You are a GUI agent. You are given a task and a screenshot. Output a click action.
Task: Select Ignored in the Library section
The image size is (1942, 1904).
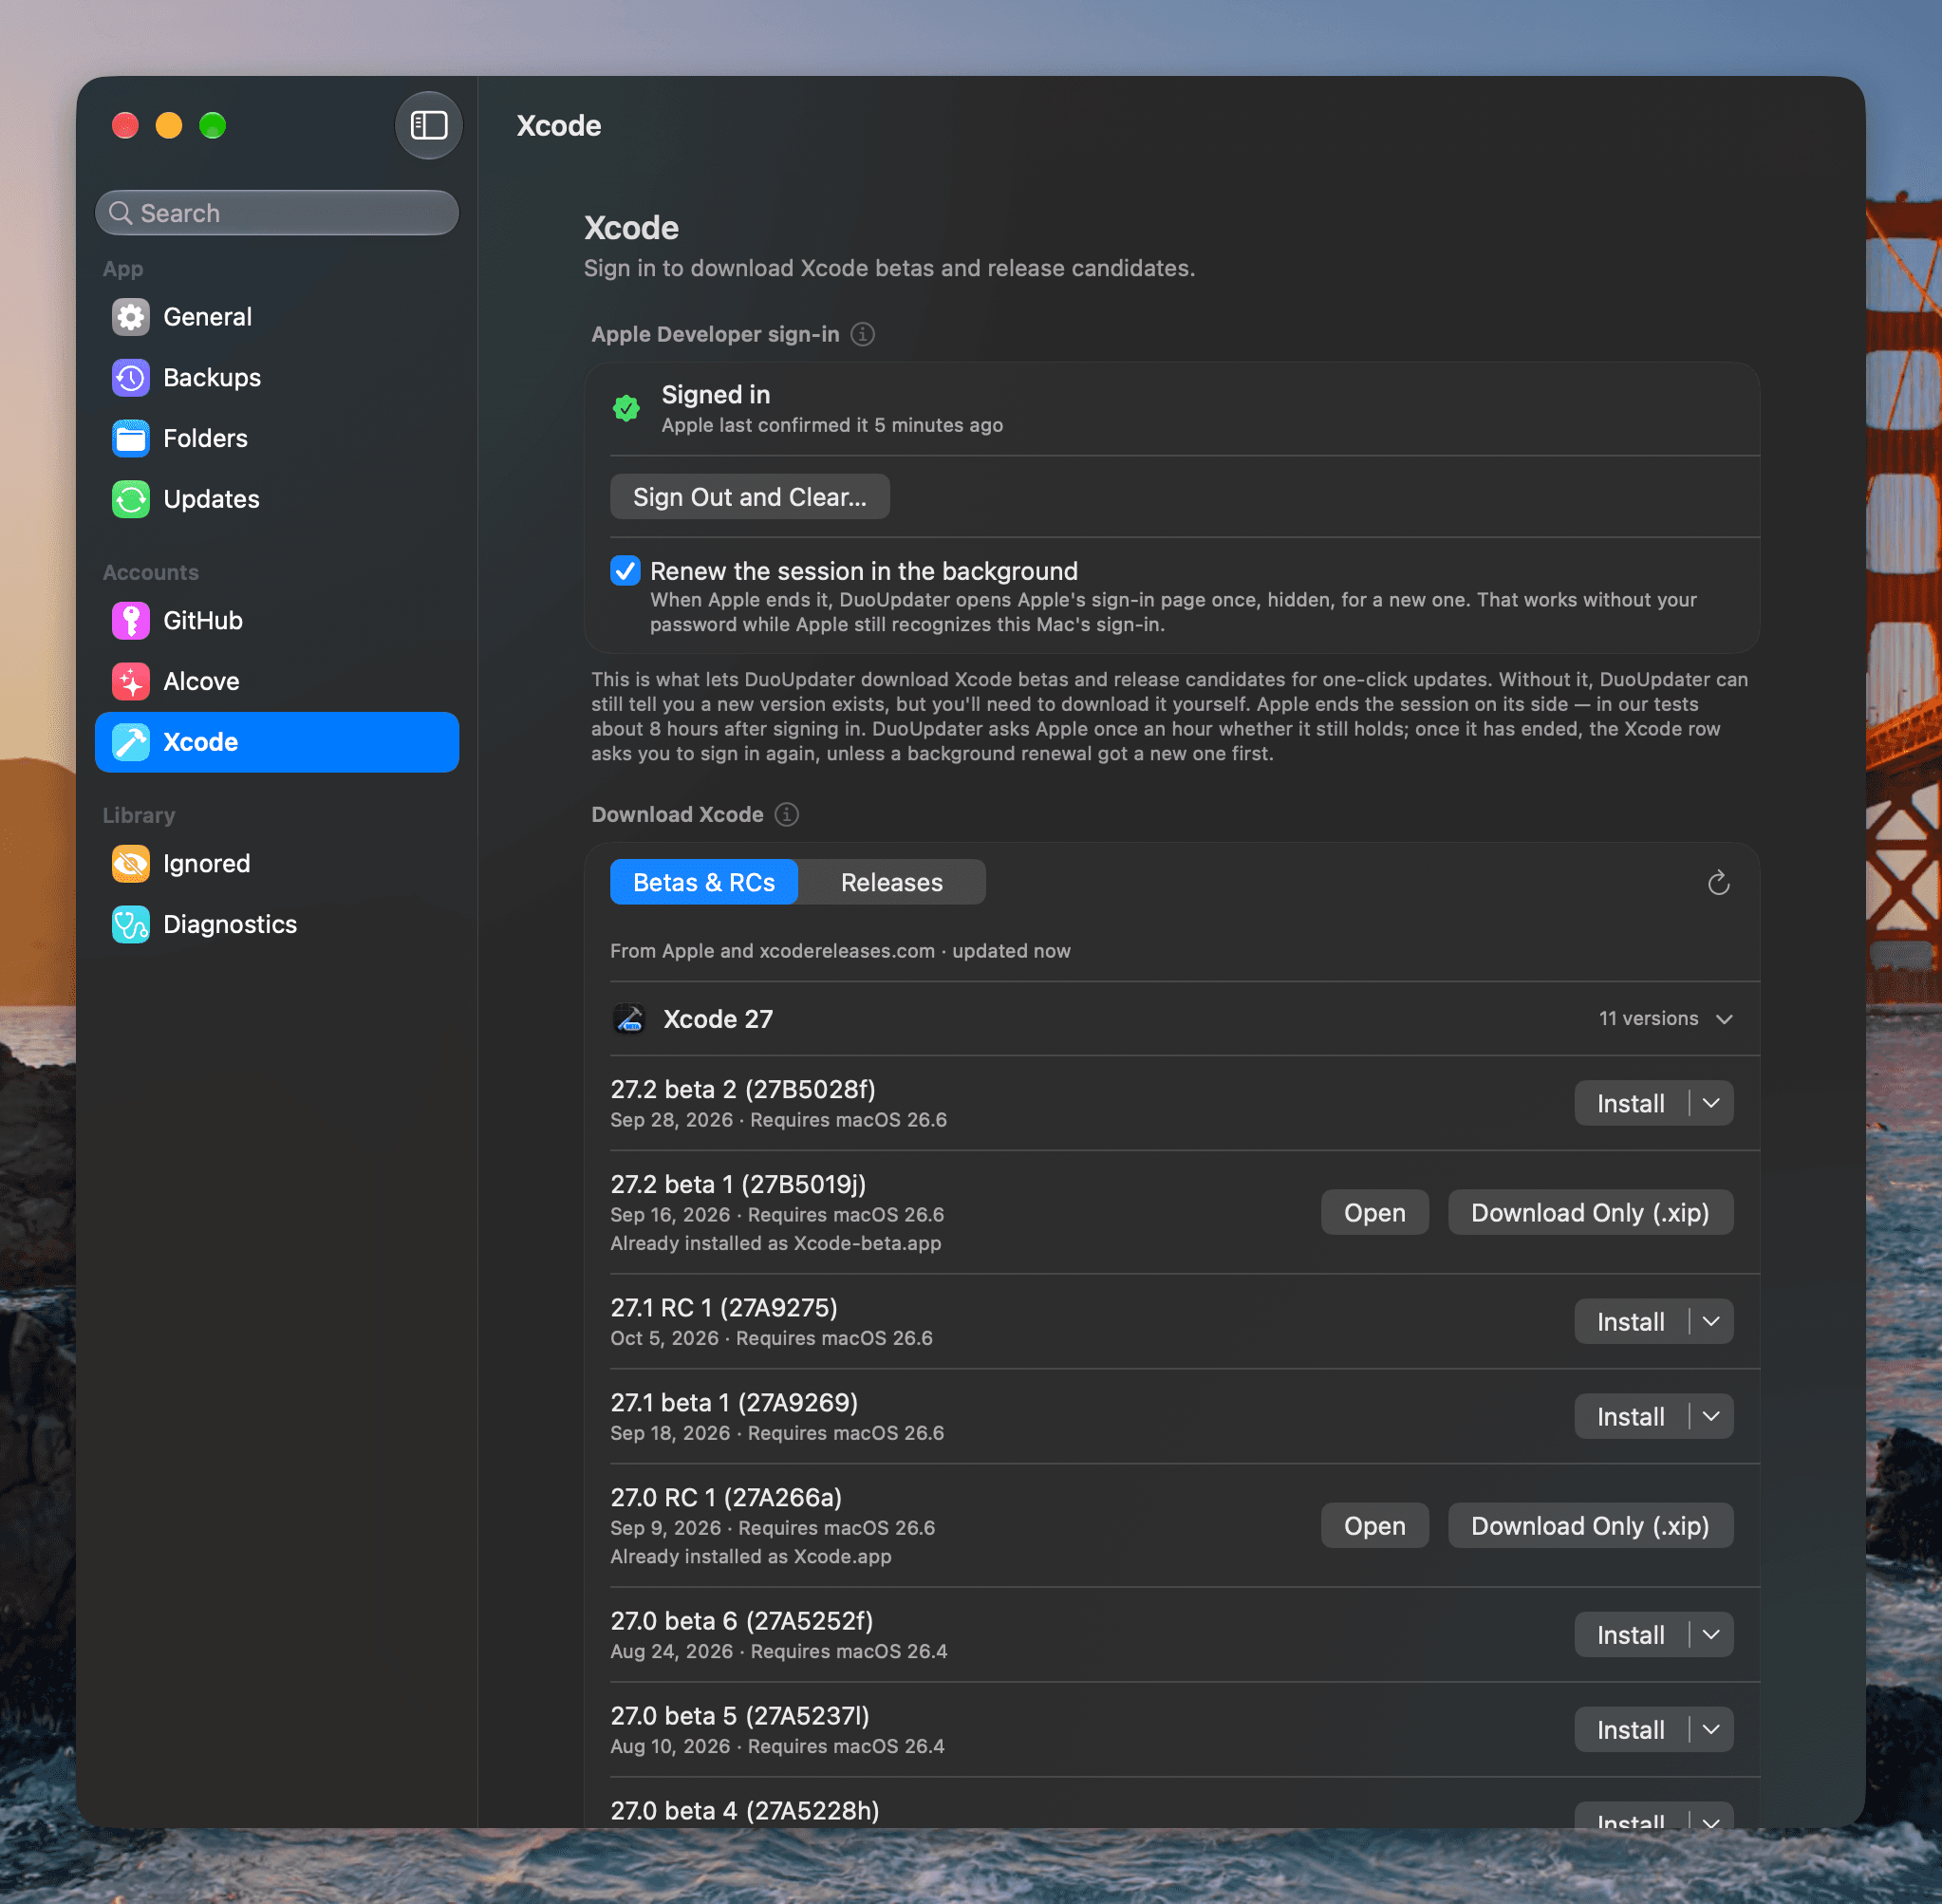click(x=277, y=864)
